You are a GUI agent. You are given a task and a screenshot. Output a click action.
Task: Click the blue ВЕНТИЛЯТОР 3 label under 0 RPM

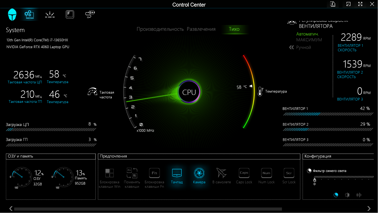point(350,99)
